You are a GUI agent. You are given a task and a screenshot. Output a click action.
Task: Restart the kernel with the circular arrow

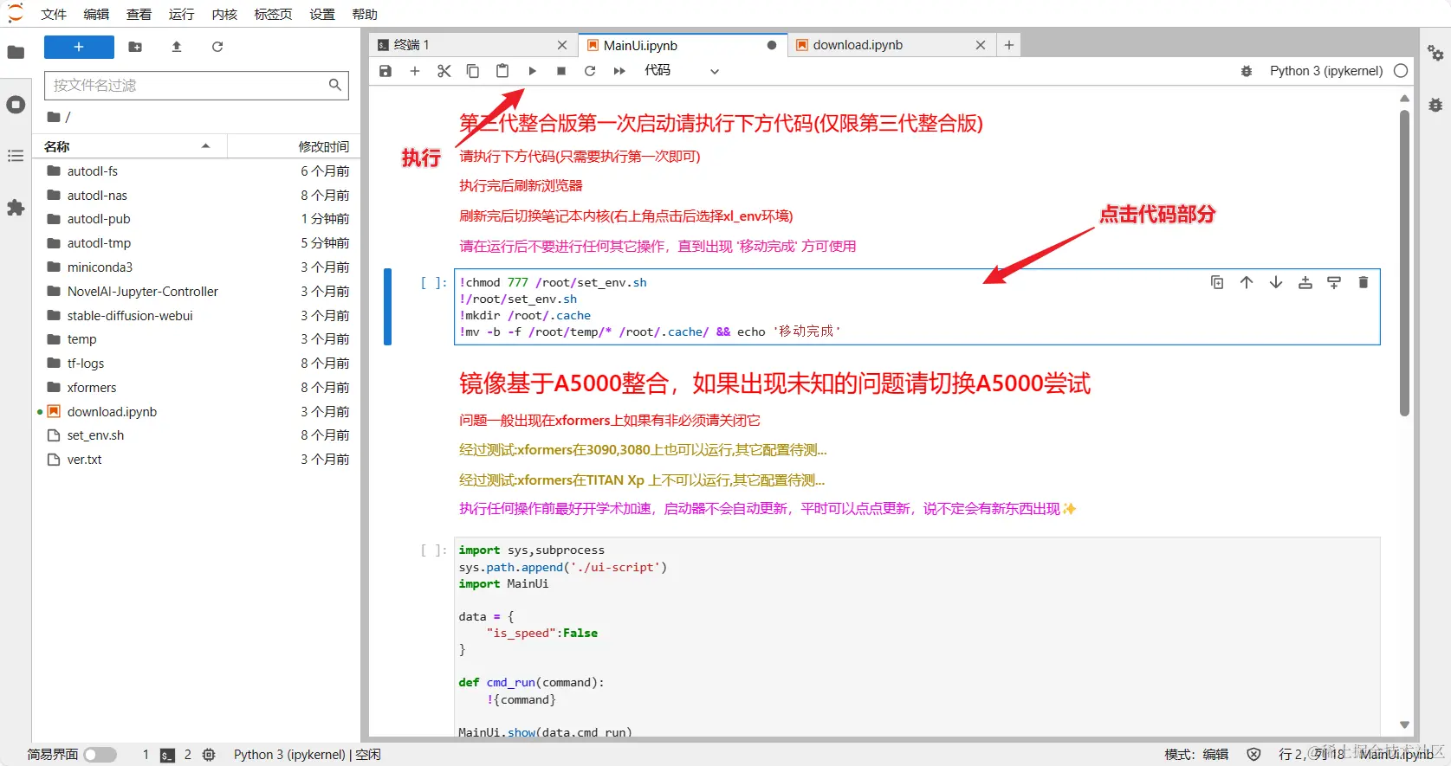pos(590,71)
